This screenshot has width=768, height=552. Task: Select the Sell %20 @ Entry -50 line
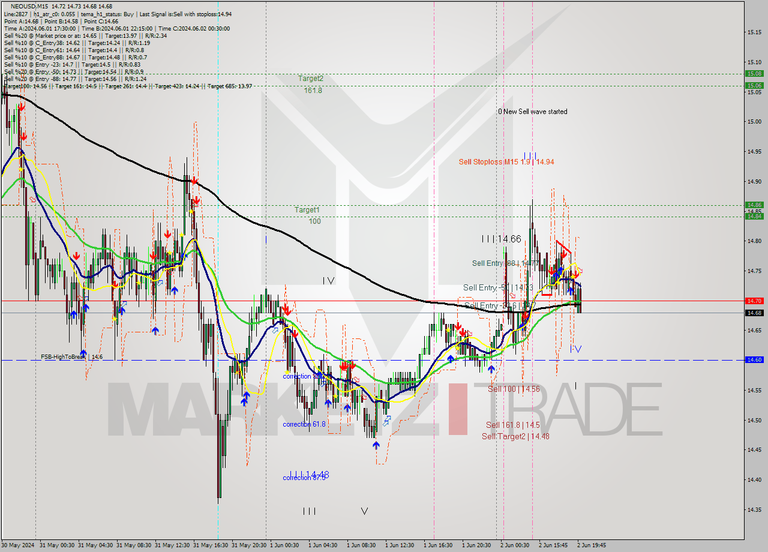click(x=73, y=71)
